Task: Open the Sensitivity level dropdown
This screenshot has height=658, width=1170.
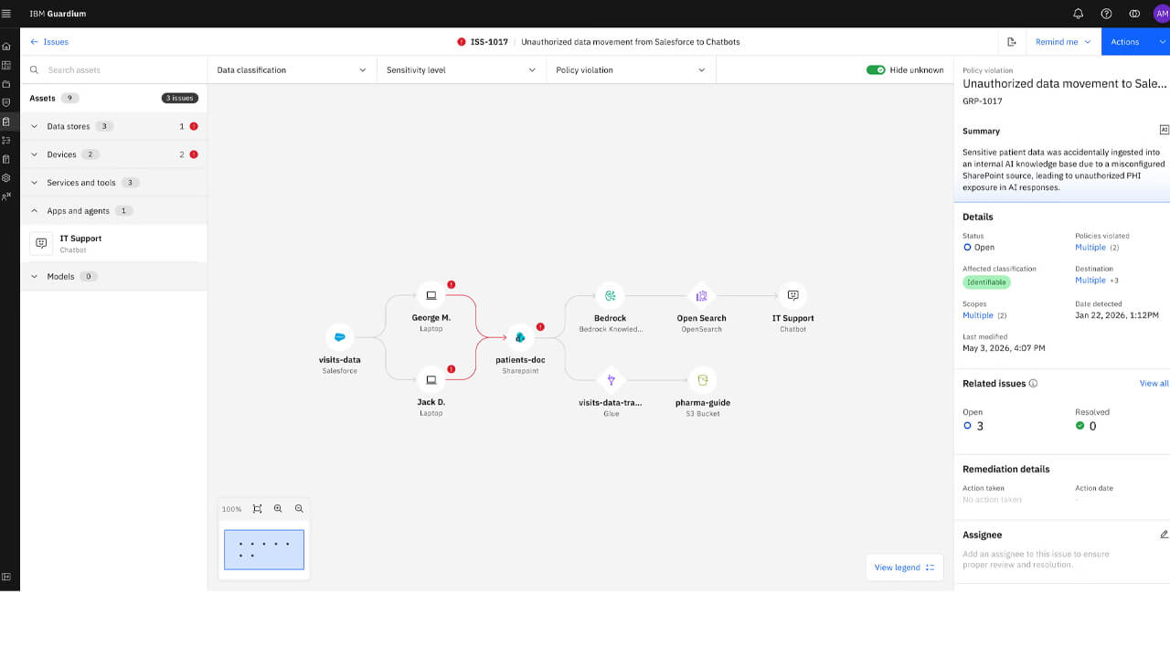Action: 461,69
